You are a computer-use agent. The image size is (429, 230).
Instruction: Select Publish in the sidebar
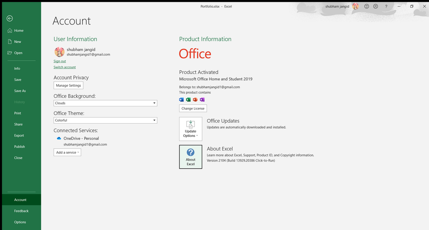[x=21, y=147]
